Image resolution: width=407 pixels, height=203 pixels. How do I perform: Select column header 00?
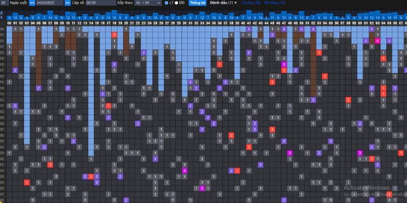[9, 23]
